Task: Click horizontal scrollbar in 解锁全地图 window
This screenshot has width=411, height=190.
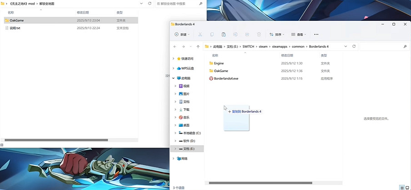Action: click(x=56, y=140)
